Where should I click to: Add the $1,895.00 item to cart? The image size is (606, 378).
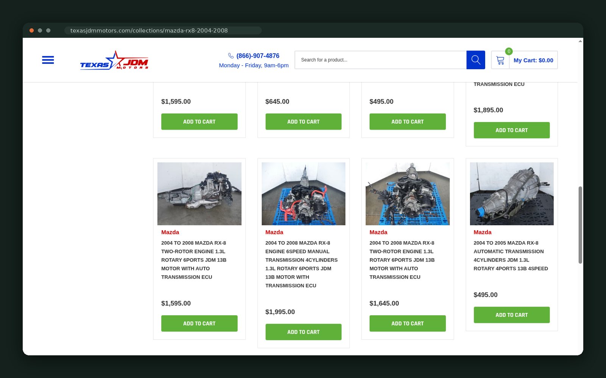pyautogui.click(x=512, y=130)
